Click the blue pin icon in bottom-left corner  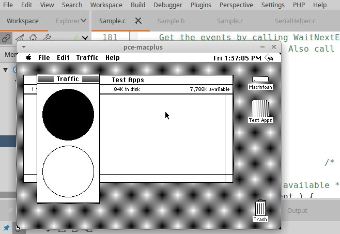7,227
